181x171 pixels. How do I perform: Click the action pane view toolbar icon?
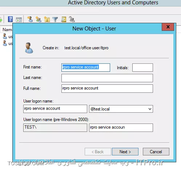(19, 20)
